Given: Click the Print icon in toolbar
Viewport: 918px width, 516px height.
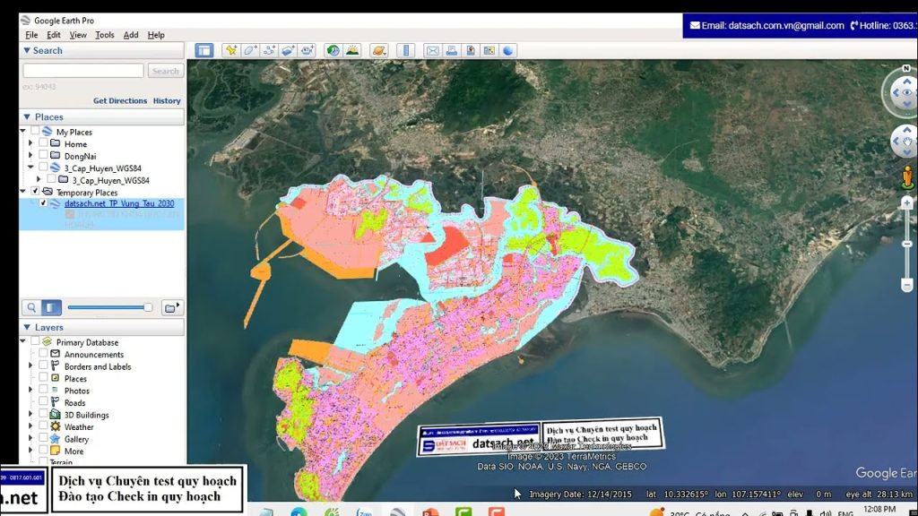Looking at the screenshot, I should pos(452,51).
